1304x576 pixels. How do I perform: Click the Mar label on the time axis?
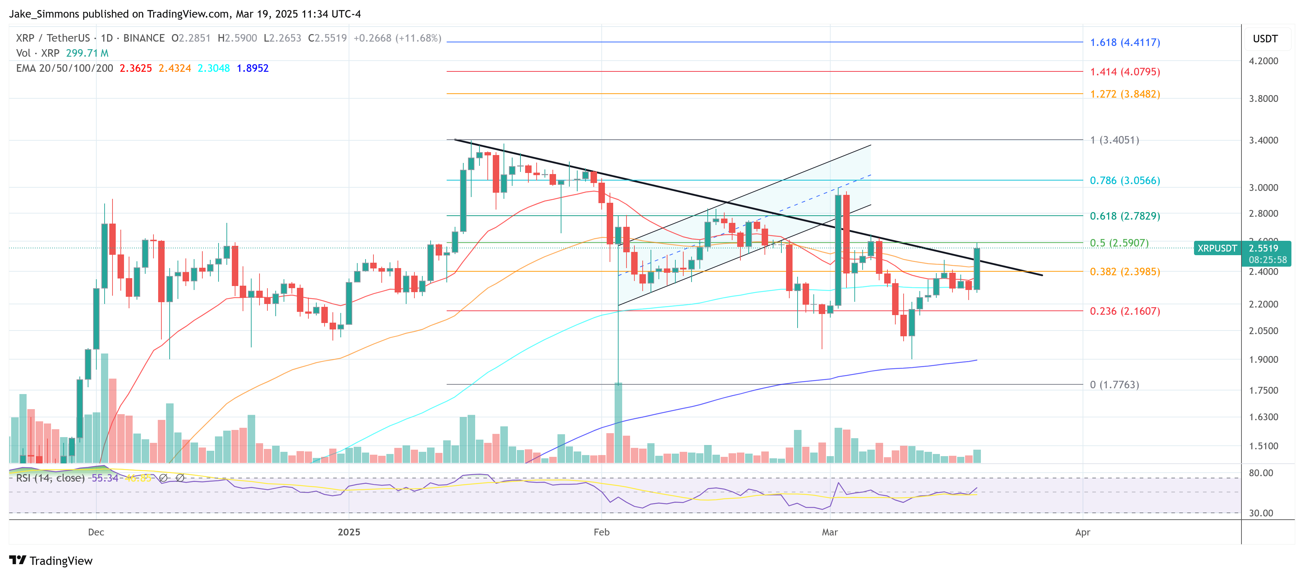coord(830,532)
